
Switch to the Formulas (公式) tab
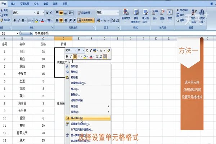pyautogui.click(x=36, y=4)
